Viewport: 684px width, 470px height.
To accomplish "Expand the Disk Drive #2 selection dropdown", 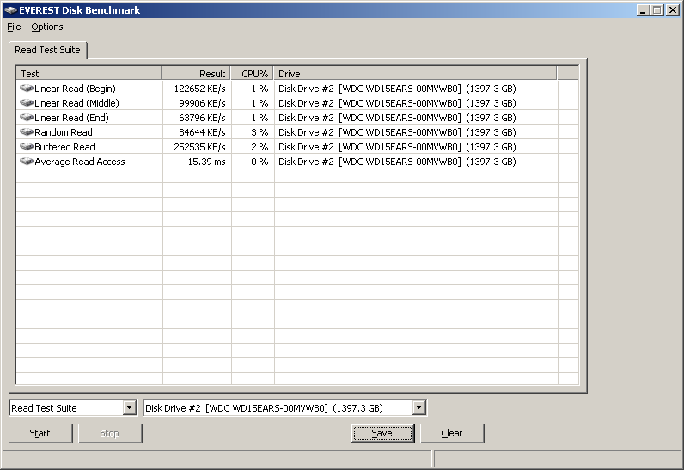I will (418, 408).
